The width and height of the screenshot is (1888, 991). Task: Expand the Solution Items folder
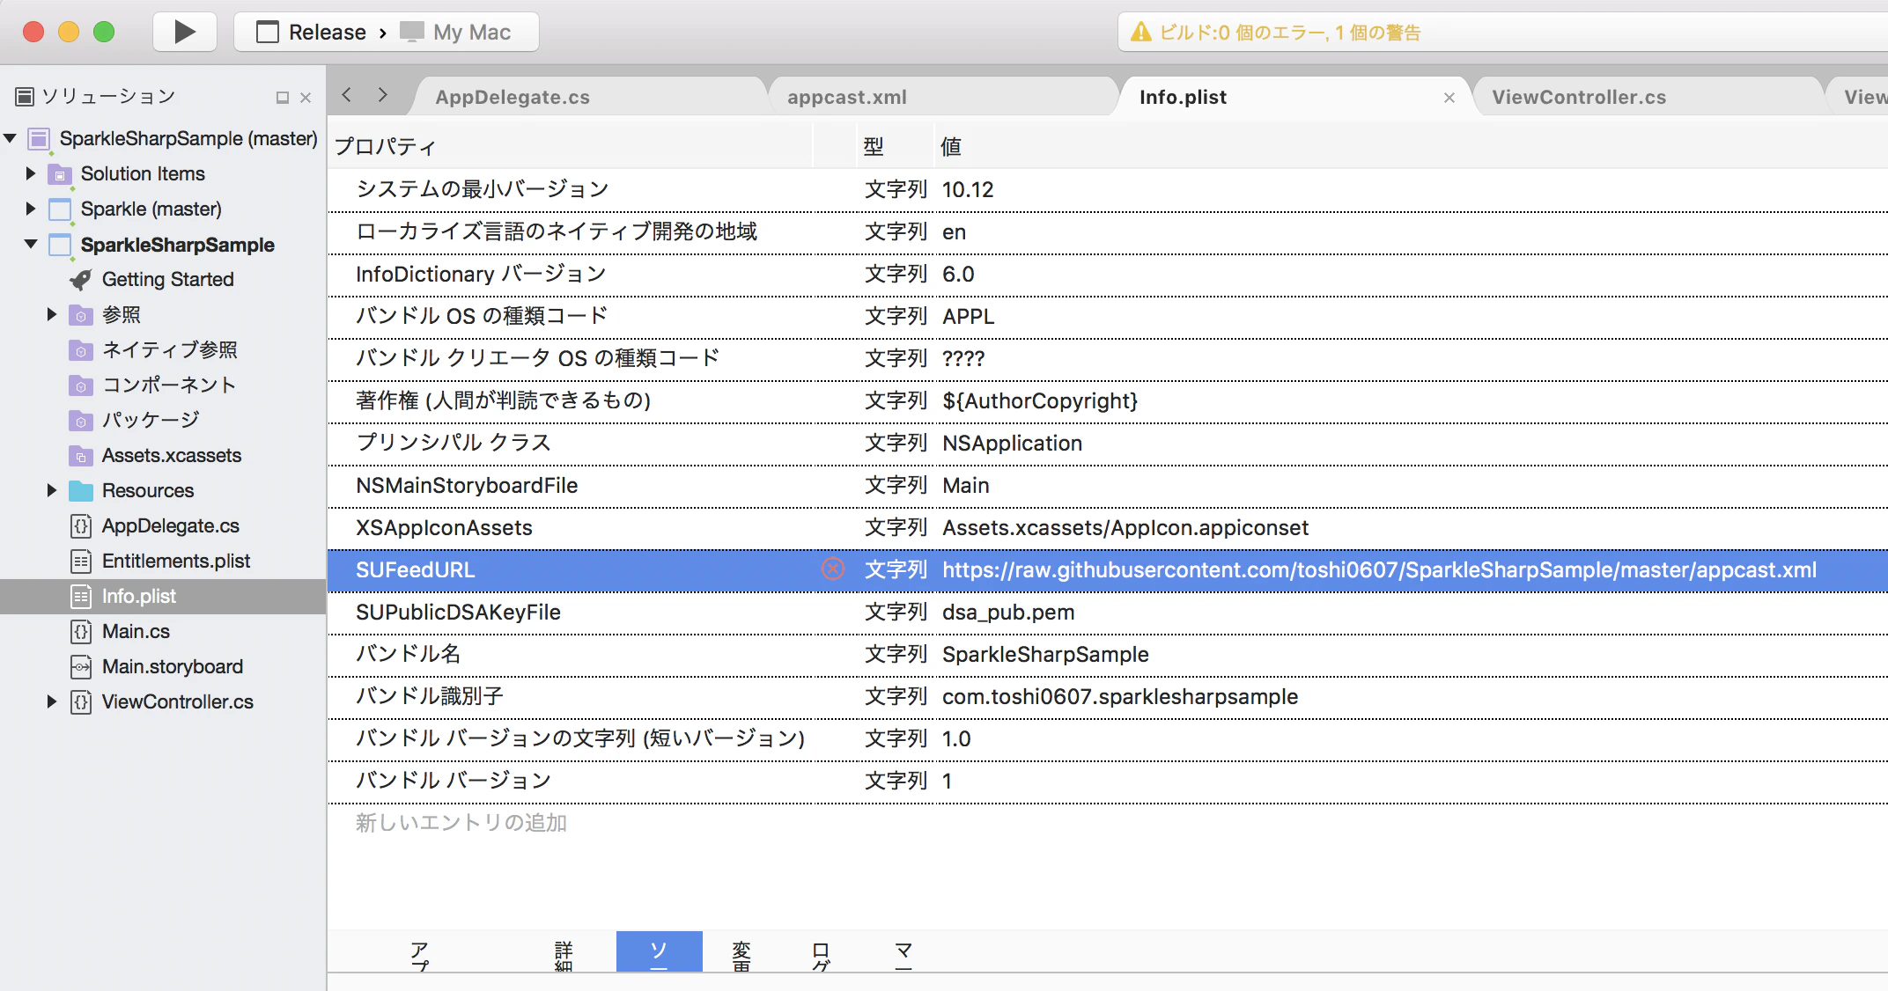point(31,173)
